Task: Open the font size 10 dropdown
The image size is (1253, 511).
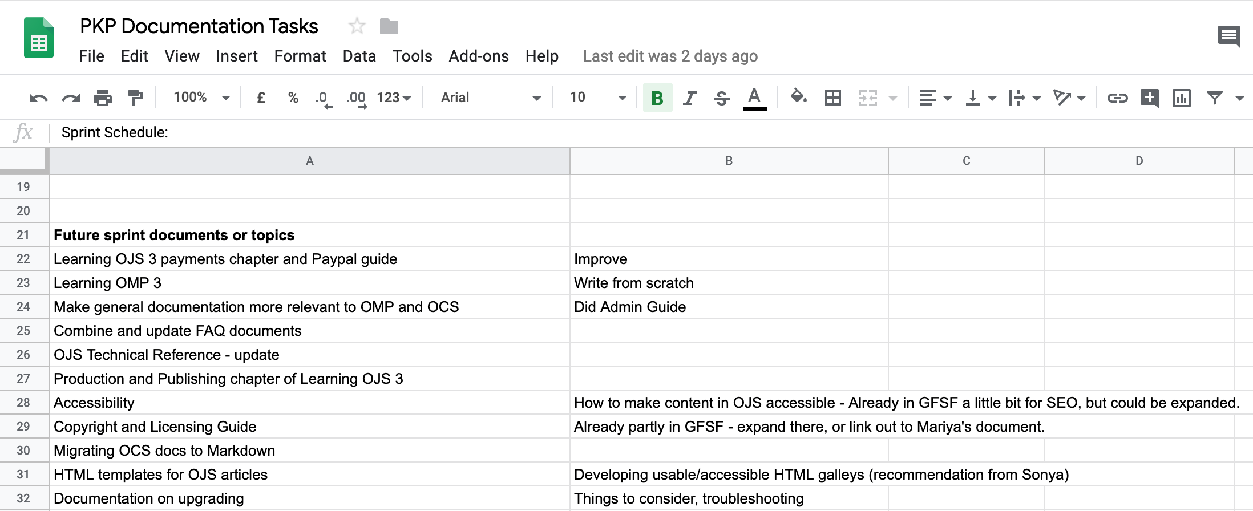Action: click(x=597, y=98)
